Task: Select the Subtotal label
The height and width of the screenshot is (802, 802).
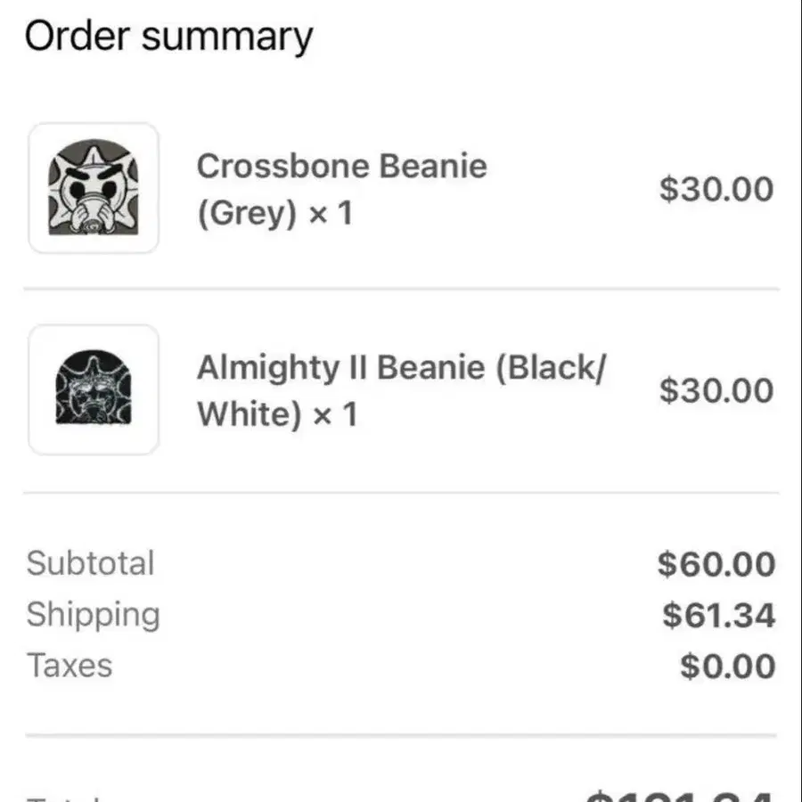Action: tap(90, 563)
